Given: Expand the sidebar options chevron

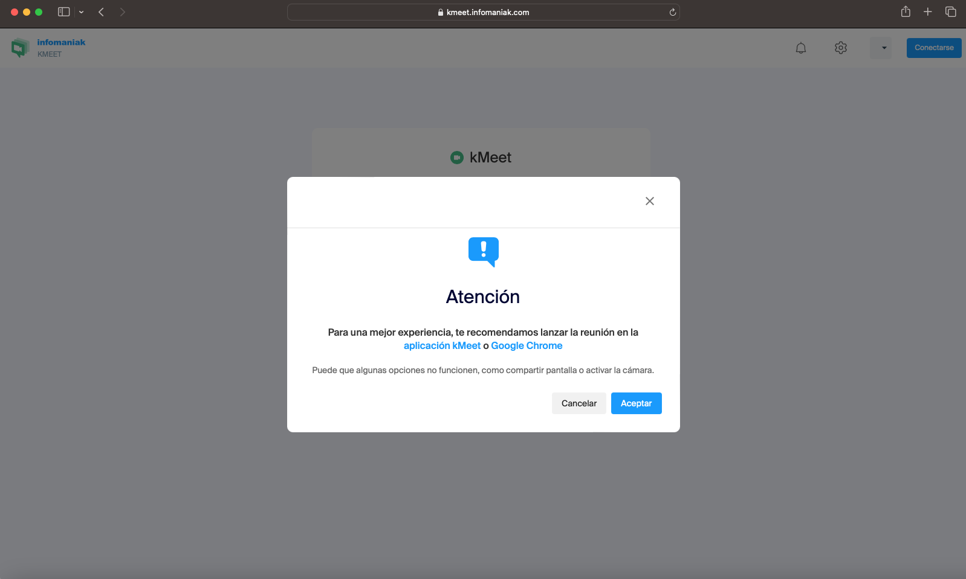Looking at the screenshot, I should (x=81, y=12).
